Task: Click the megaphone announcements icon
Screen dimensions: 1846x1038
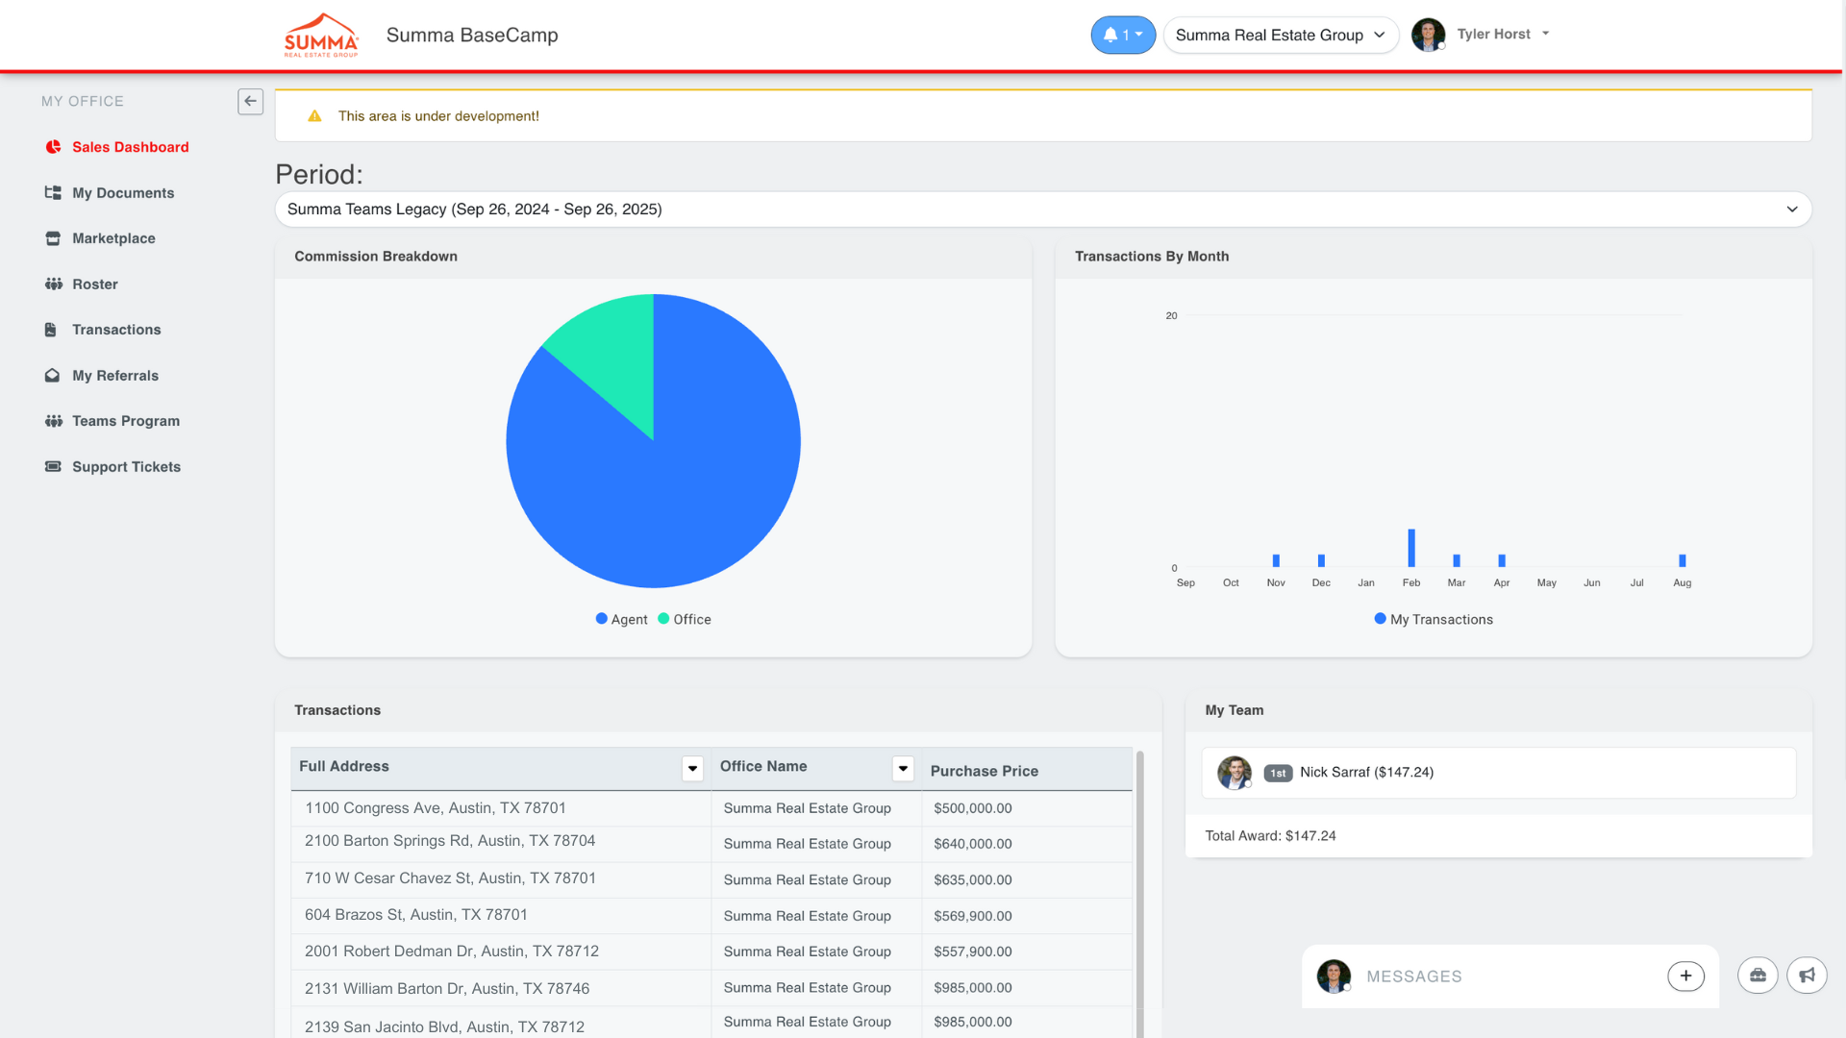Action: click(1808, 975)
